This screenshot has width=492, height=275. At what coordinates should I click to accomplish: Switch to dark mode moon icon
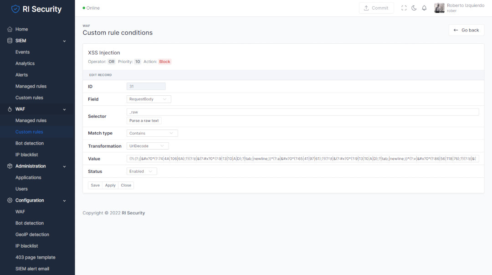point(414,8)
